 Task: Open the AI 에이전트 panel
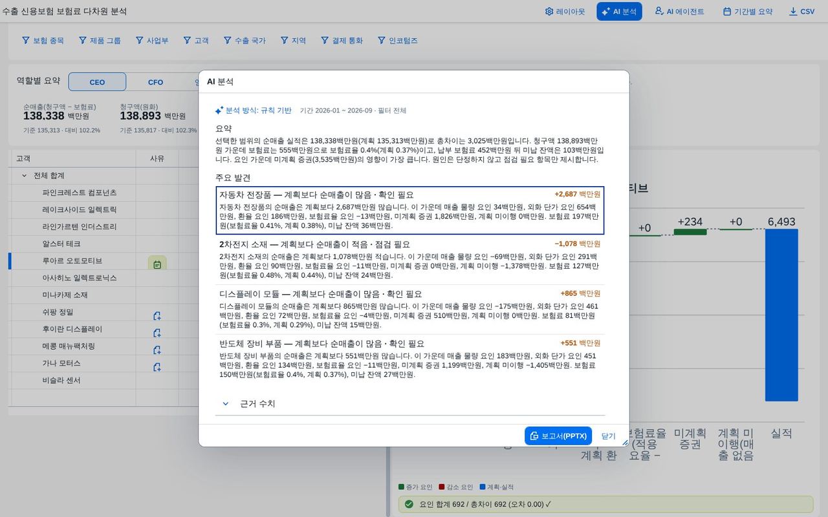click(679, 12)
